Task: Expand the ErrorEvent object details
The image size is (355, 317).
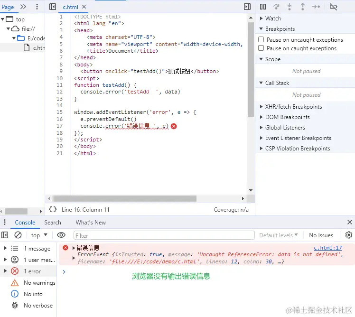Action: point(74,258)
